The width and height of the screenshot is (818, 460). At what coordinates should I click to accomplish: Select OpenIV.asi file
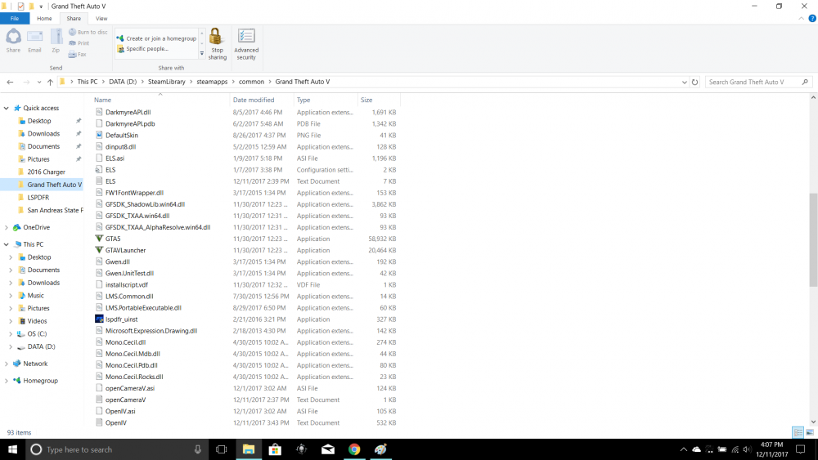[x=120, y=412]
